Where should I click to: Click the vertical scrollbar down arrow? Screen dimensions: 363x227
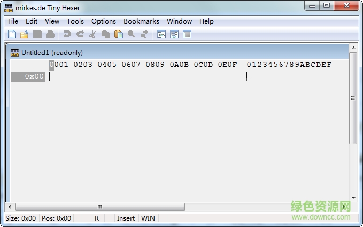(x=353, y=198)
